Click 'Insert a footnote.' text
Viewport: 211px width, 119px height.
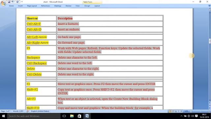point(68,24)
